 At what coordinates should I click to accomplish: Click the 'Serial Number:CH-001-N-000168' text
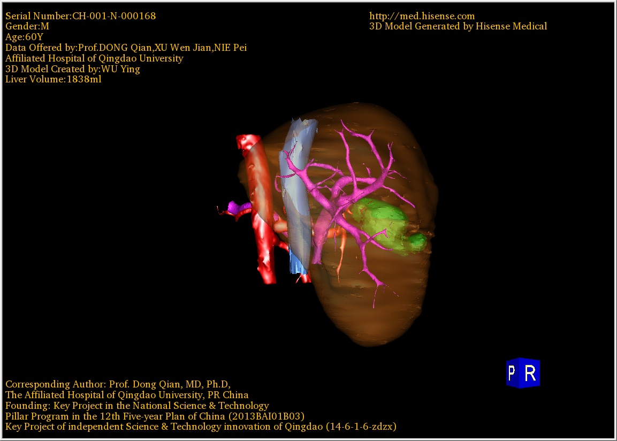[81, 16]
